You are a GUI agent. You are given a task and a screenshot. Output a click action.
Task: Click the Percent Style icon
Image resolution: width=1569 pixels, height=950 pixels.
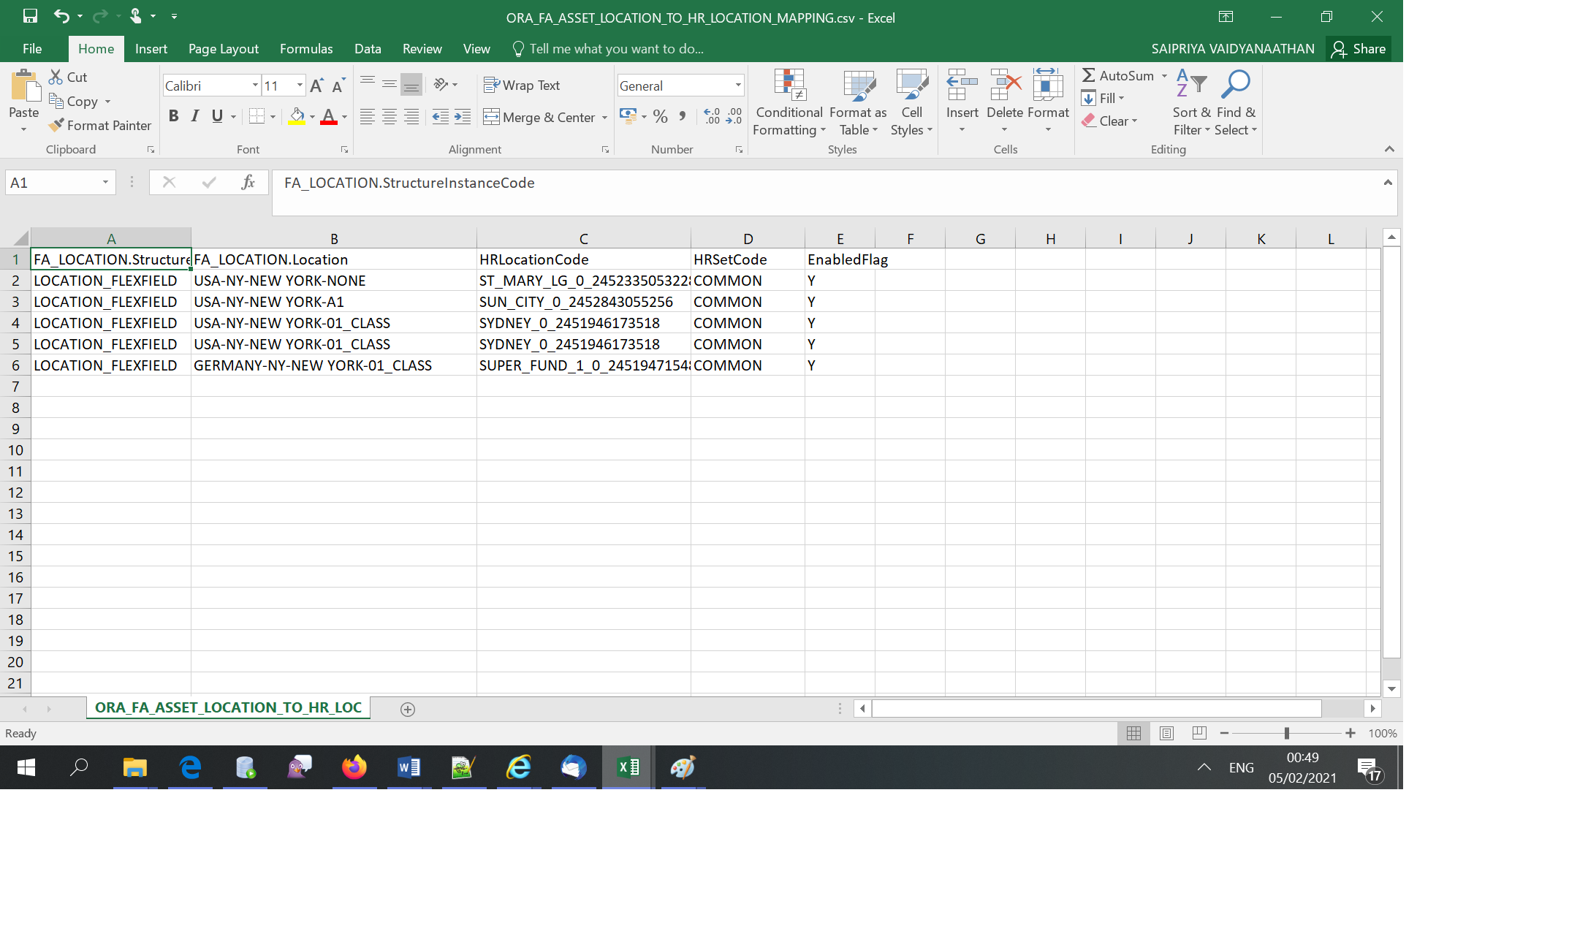[x=661, y=117]
